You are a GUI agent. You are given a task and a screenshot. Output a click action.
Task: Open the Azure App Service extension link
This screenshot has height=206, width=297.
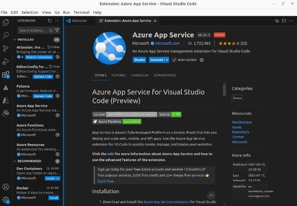[x=166, y=202]
